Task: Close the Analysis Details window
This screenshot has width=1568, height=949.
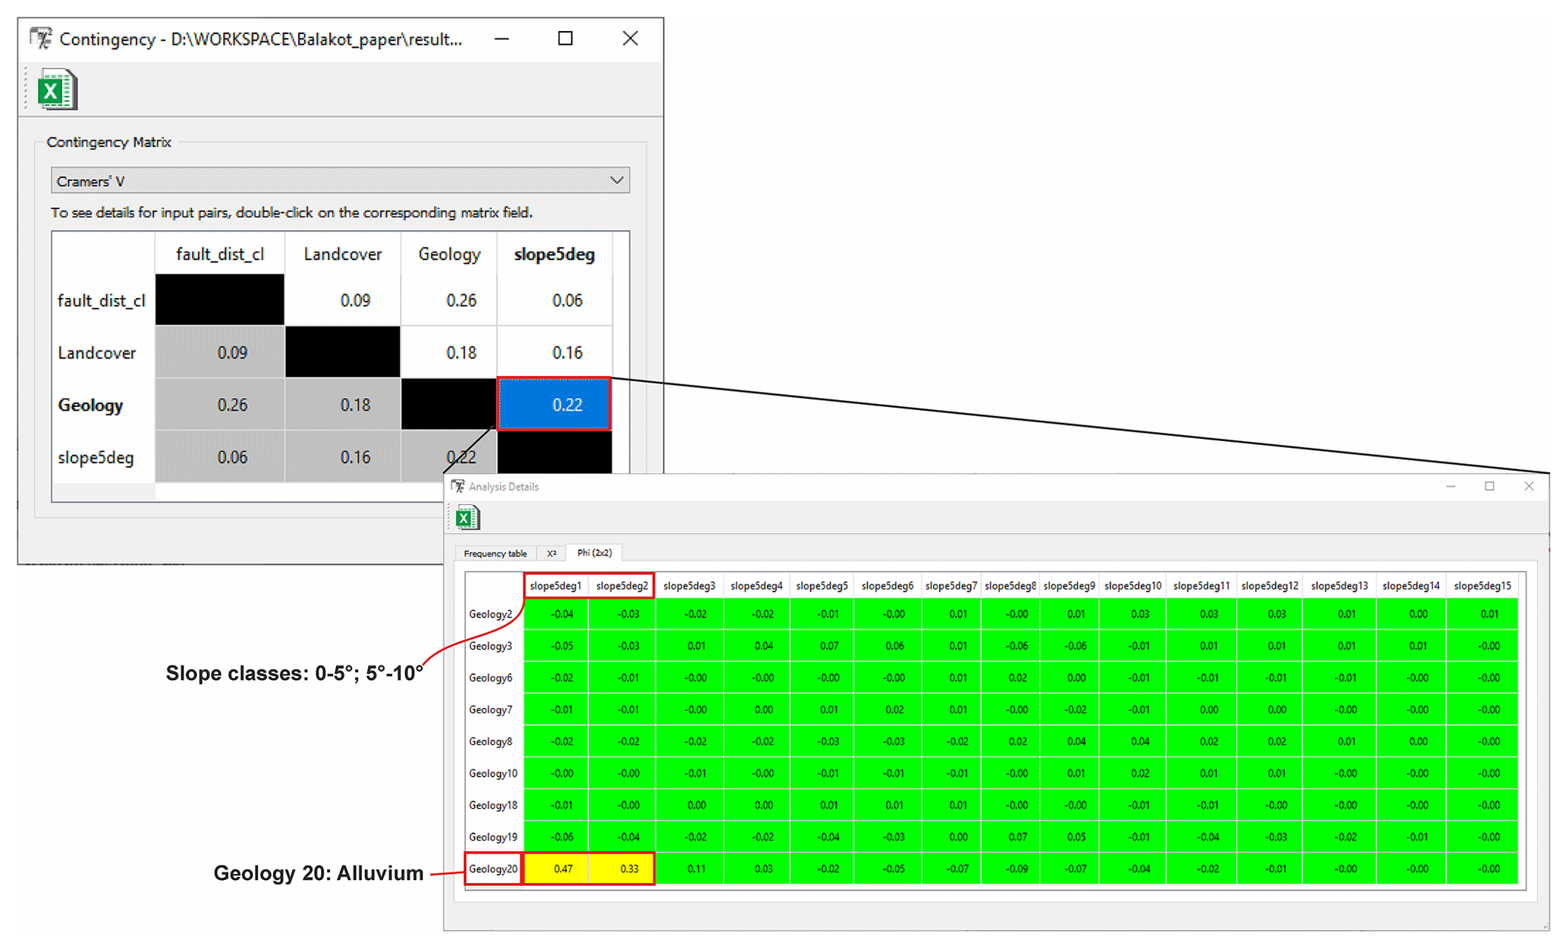Action: pyautogui.click(x=1529, y=486)
